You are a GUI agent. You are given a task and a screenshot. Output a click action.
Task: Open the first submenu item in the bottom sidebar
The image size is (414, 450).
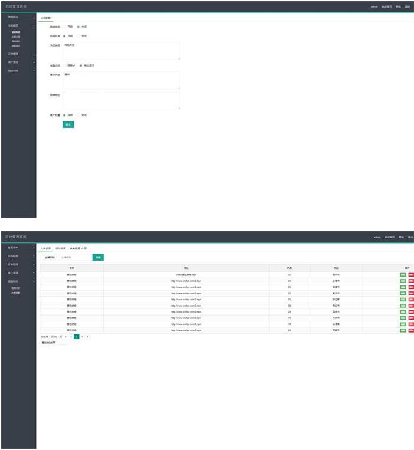click(16, 288)
